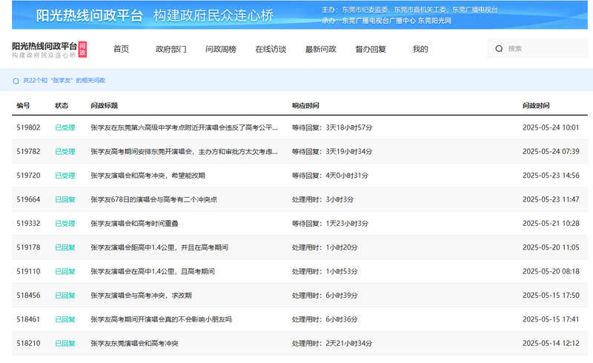Open 督办回复 in the navigation bar
Image resolution: width=593 pixels, height=363 pixels.
371,49
